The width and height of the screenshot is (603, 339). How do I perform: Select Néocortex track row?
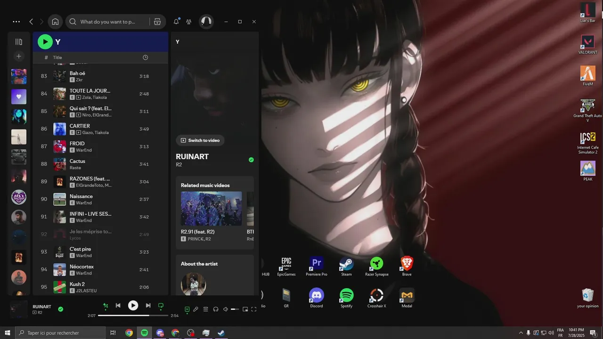point(100,270)
